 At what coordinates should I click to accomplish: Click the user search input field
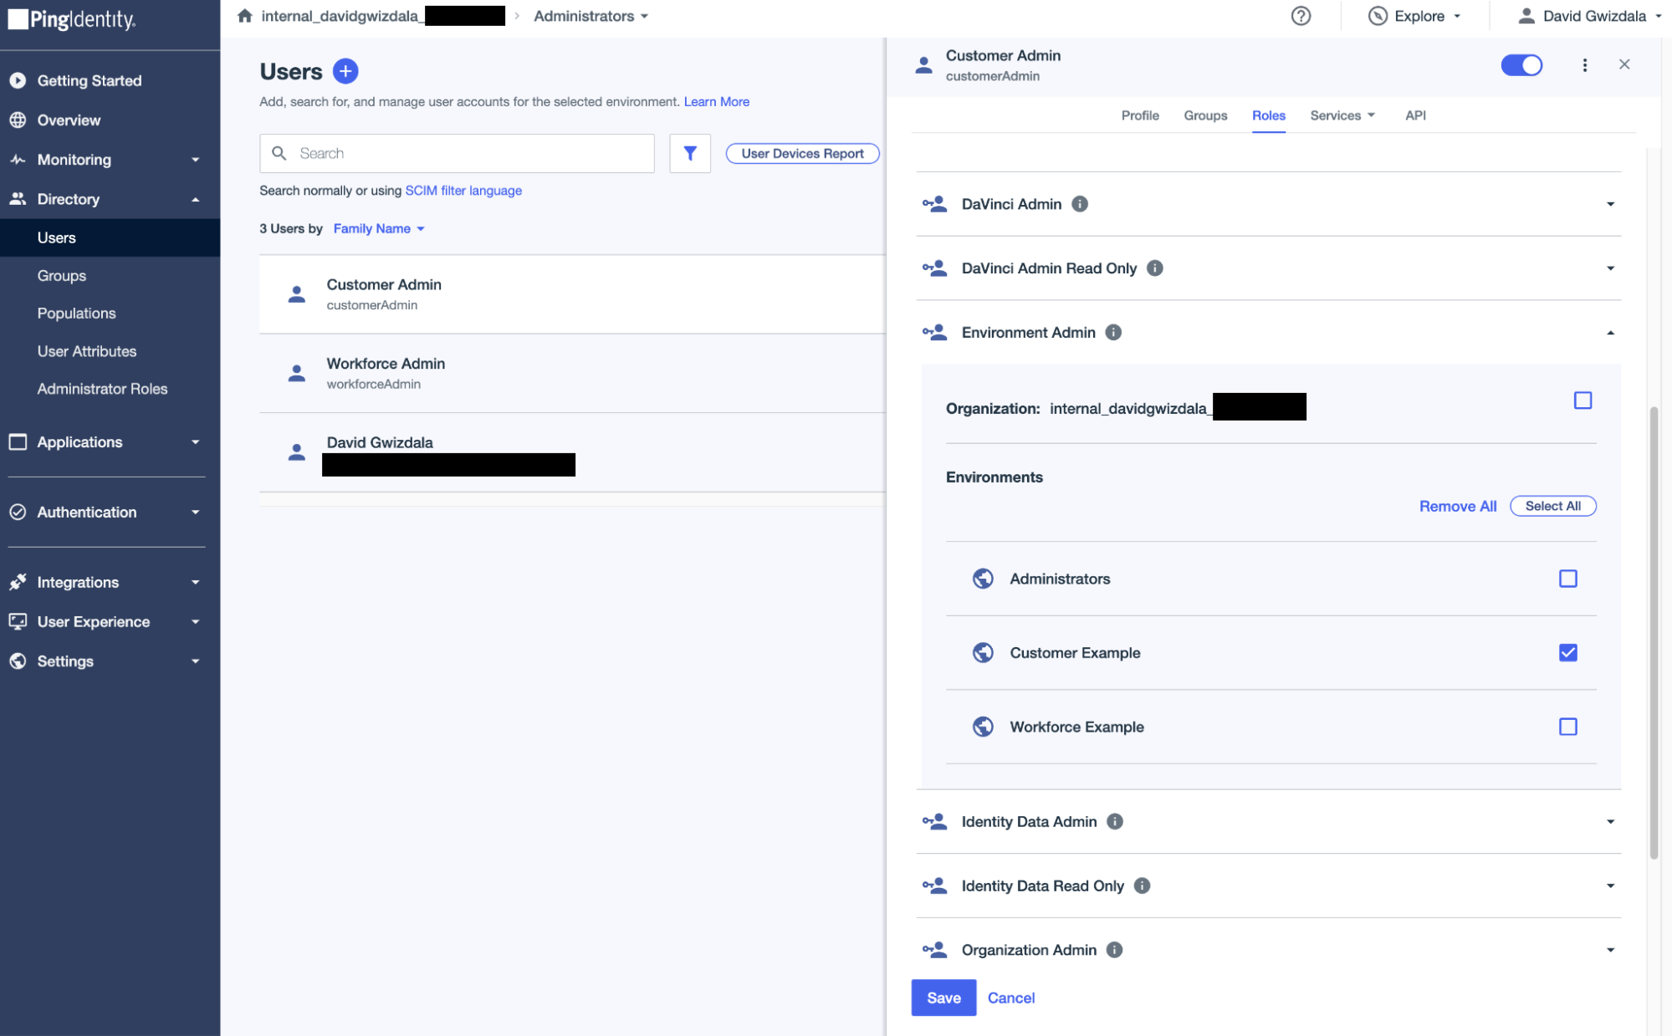point(458,153)
